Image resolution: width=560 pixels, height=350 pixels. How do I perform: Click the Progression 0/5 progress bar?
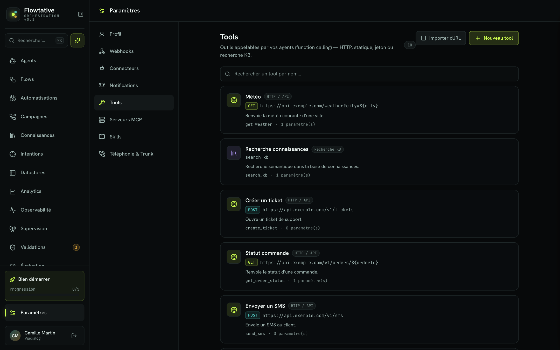tap(44, 295)
